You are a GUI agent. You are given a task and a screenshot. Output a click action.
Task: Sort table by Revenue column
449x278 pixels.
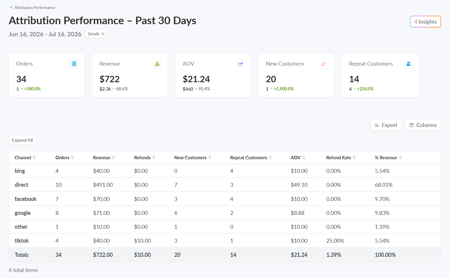coord(104,158)
